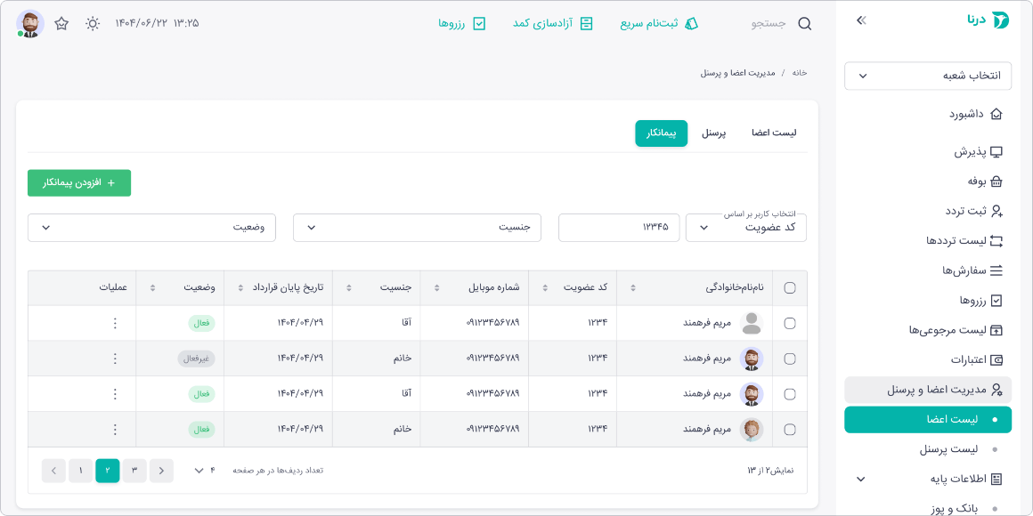The height and width of the screenshot is (516, 1033).
Task: Click the quick registration (ثبت‌نام سریع) icon
Action: click(x=691, y=24)
